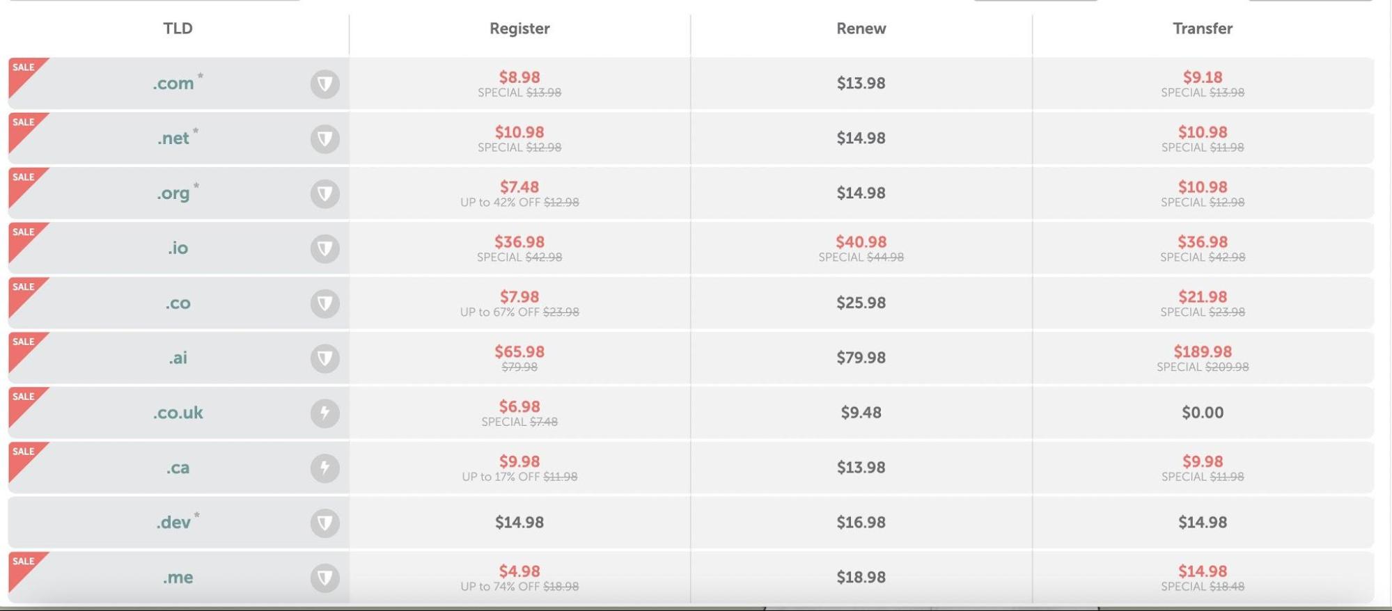This screenshot has height=611, width=1392.
Task: Click the shield icon beside .me
Action: click(x=324, y=577)
